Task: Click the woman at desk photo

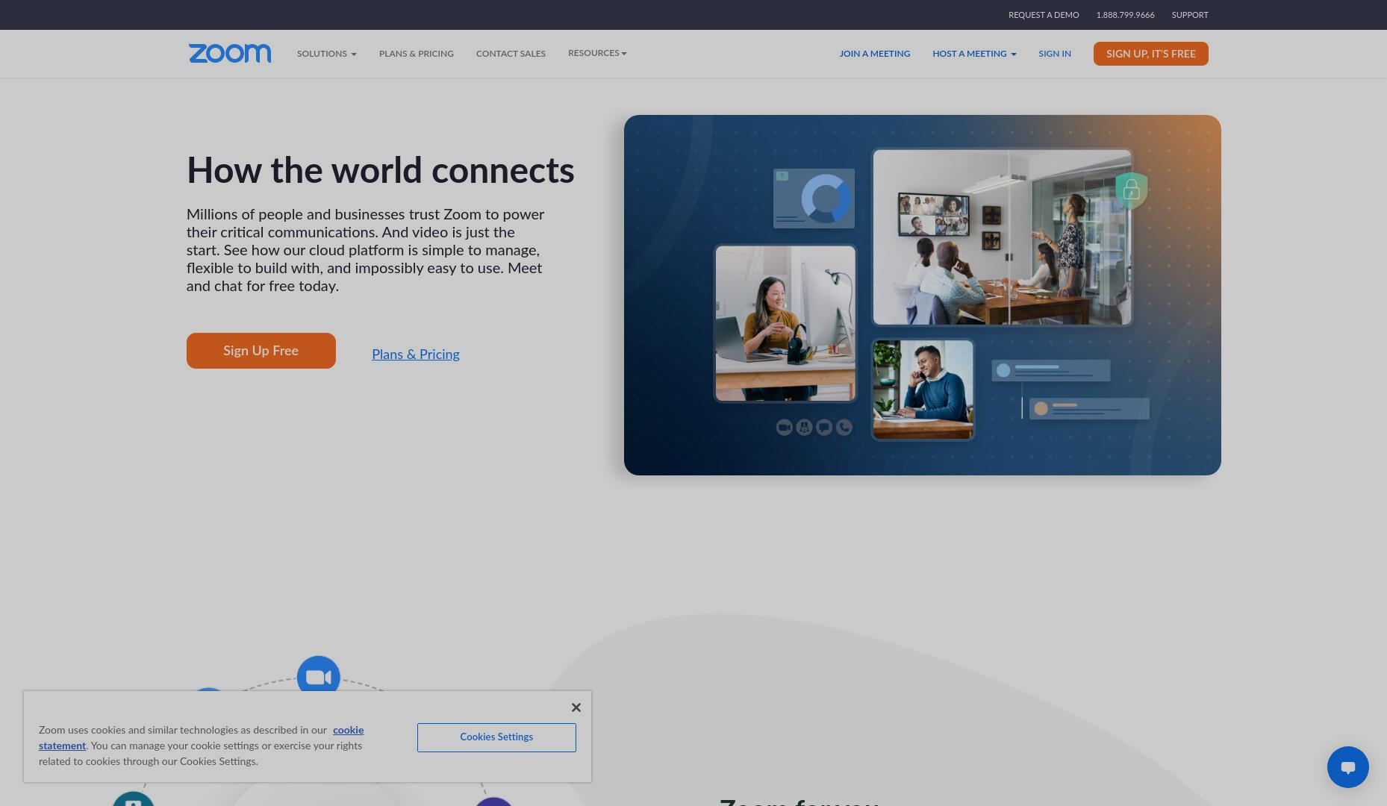Action: (785, 323)
